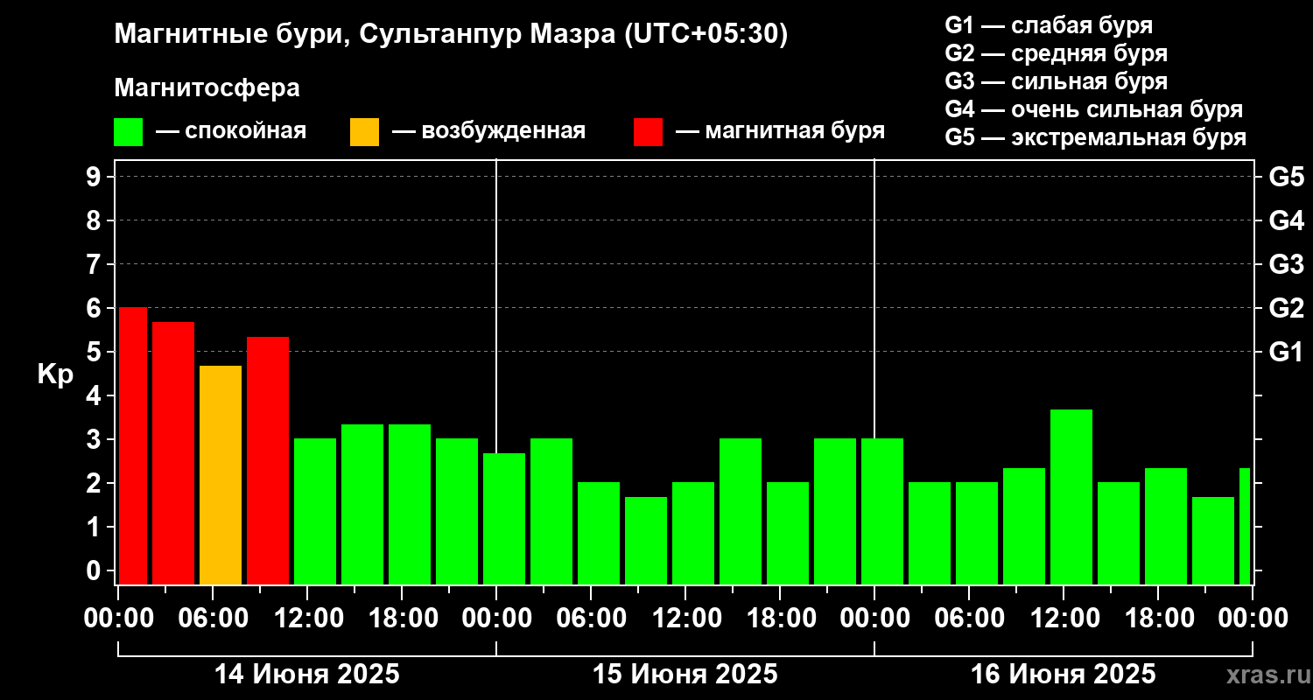Click the 06:00 time label above 14 Июня

pyautogui.click(x=213, y=619)
